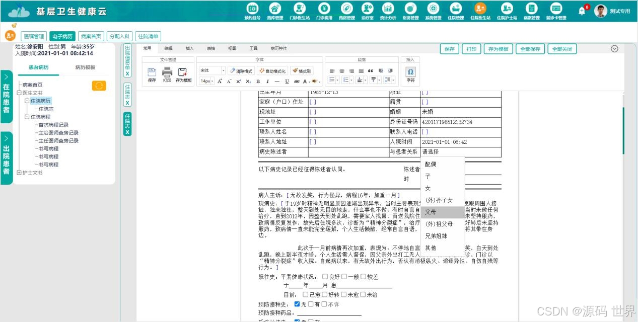Click the 测试专用 user avatar
The width and height of the screenshot is (638, 322).
tap(600, 11)
